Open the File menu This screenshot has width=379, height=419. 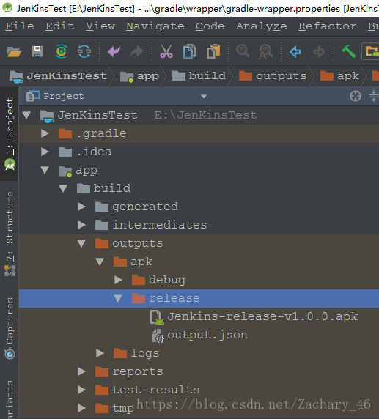(x=20, y=26)
